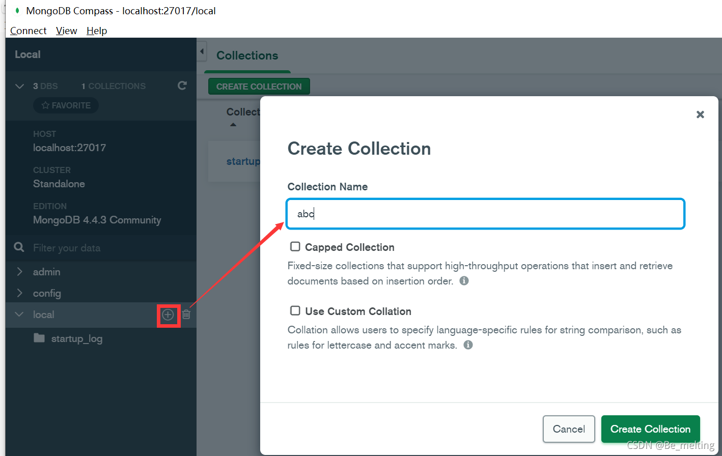This screenshot has width=722, height=456.
Task: Select the local database name
Action: point(44,315)
